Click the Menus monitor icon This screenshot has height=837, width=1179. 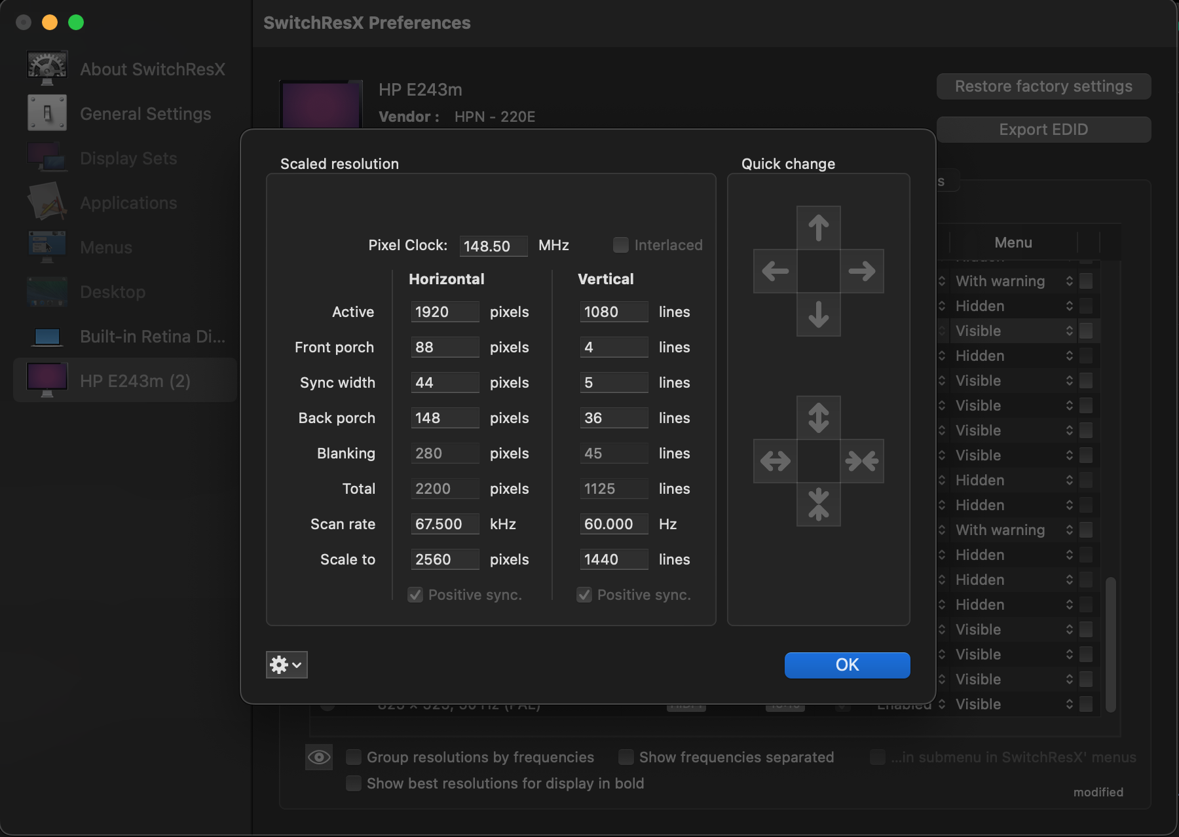(x=47, y=247)
